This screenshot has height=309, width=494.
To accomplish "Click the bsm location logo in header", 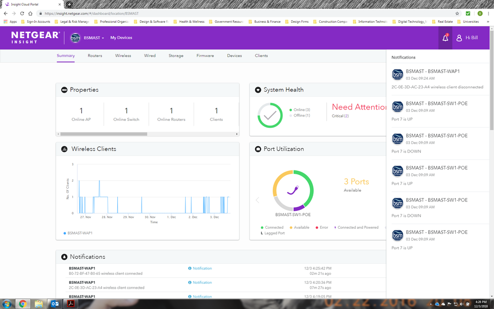I will (75, 38).
